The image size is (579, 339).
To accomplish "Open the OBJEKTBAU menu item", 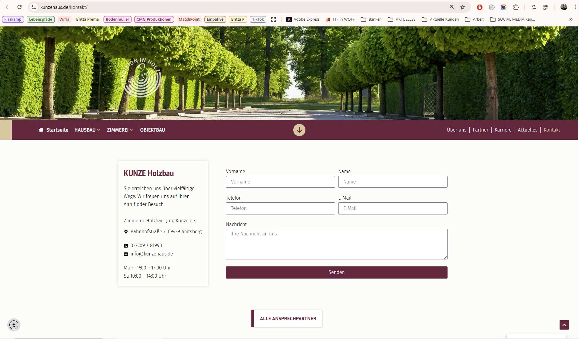I will [x=152, y=130].
